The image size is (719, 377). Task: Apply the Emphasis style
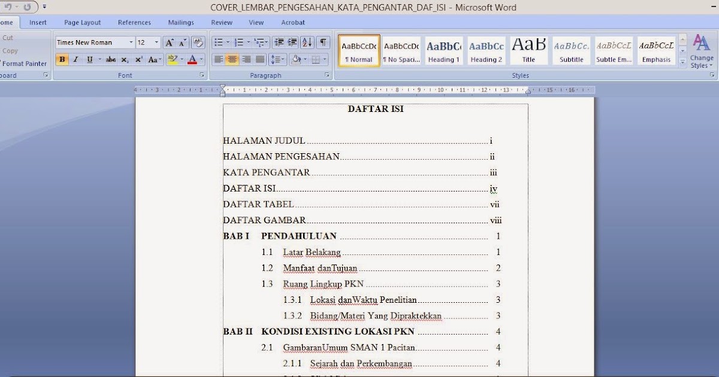coord(656,50)
